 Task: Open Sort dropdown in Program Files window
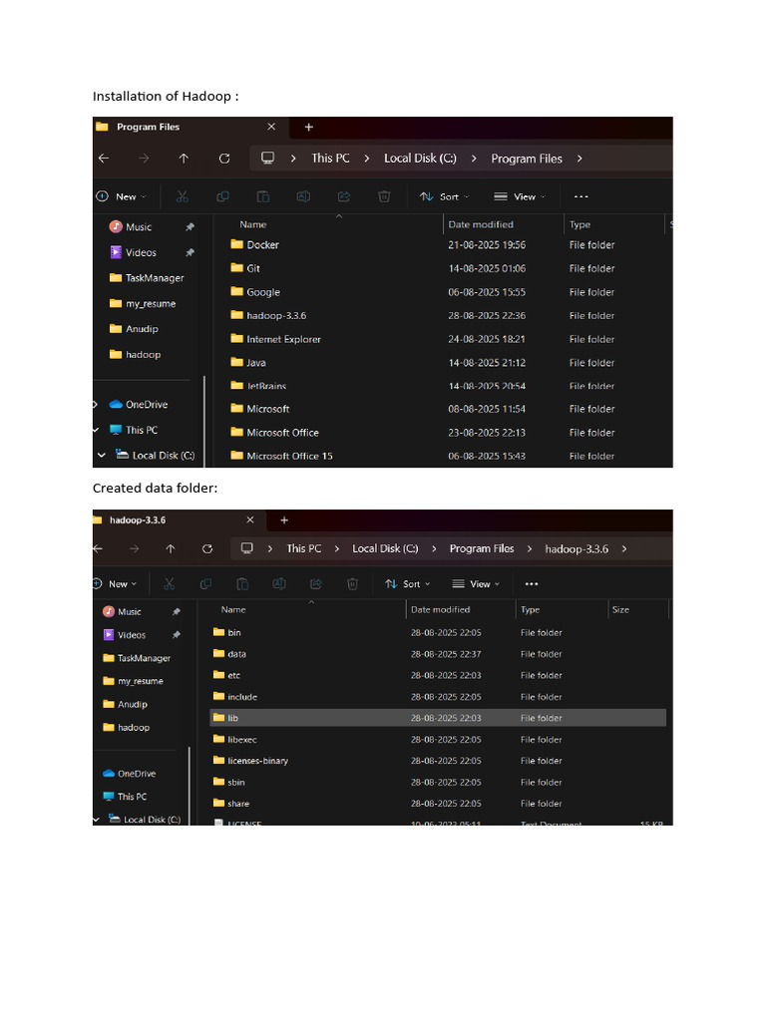pyautogui.click(x=444, y=196)
